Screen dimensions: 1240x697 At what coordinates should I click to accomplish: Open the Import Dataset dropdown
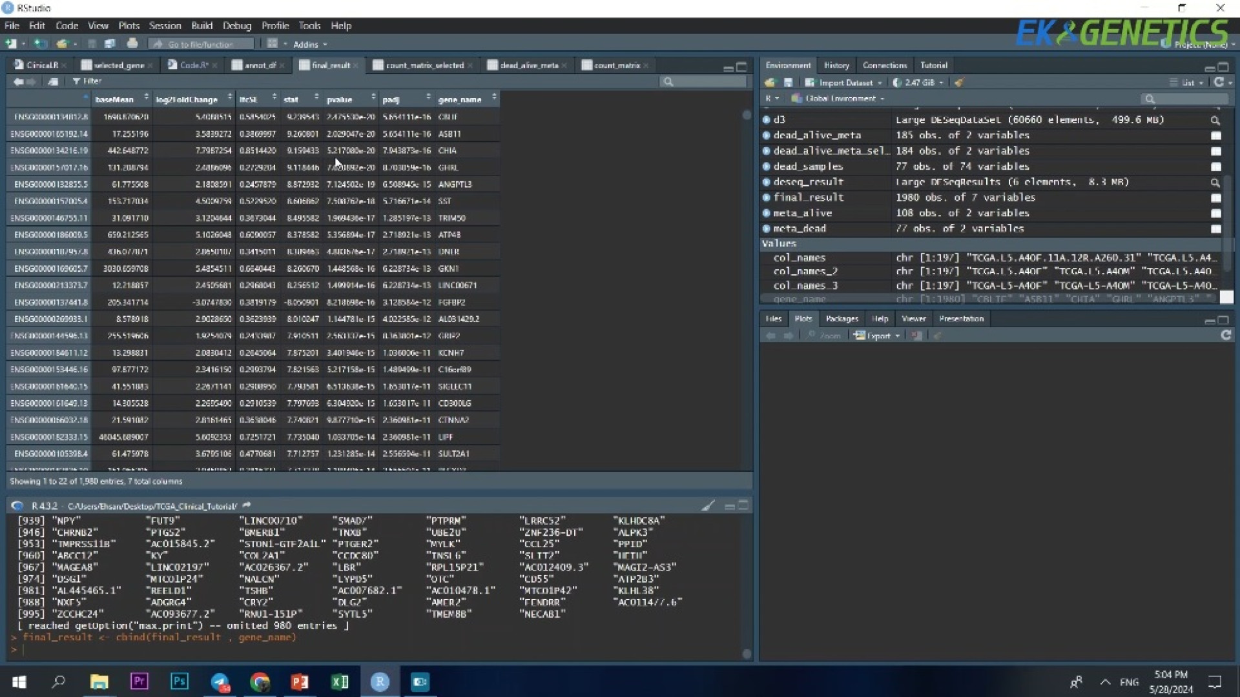coord(843,83)
